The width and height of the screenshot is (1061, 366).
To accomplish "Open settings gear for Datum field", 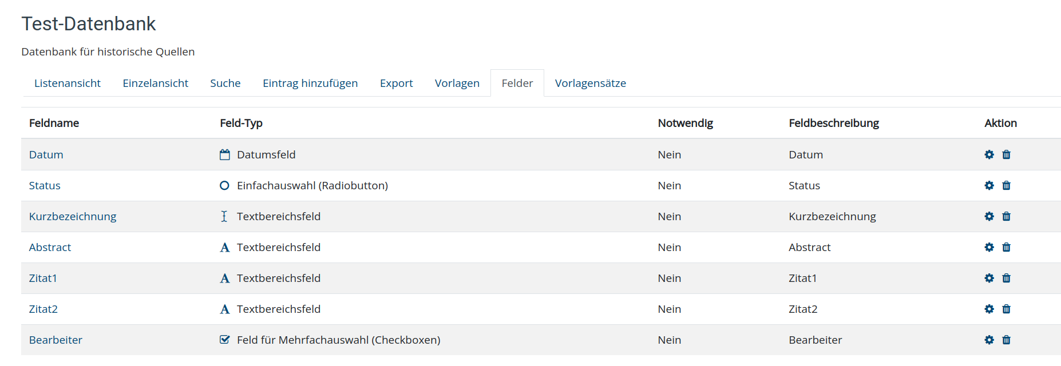I will coord(989,154).
